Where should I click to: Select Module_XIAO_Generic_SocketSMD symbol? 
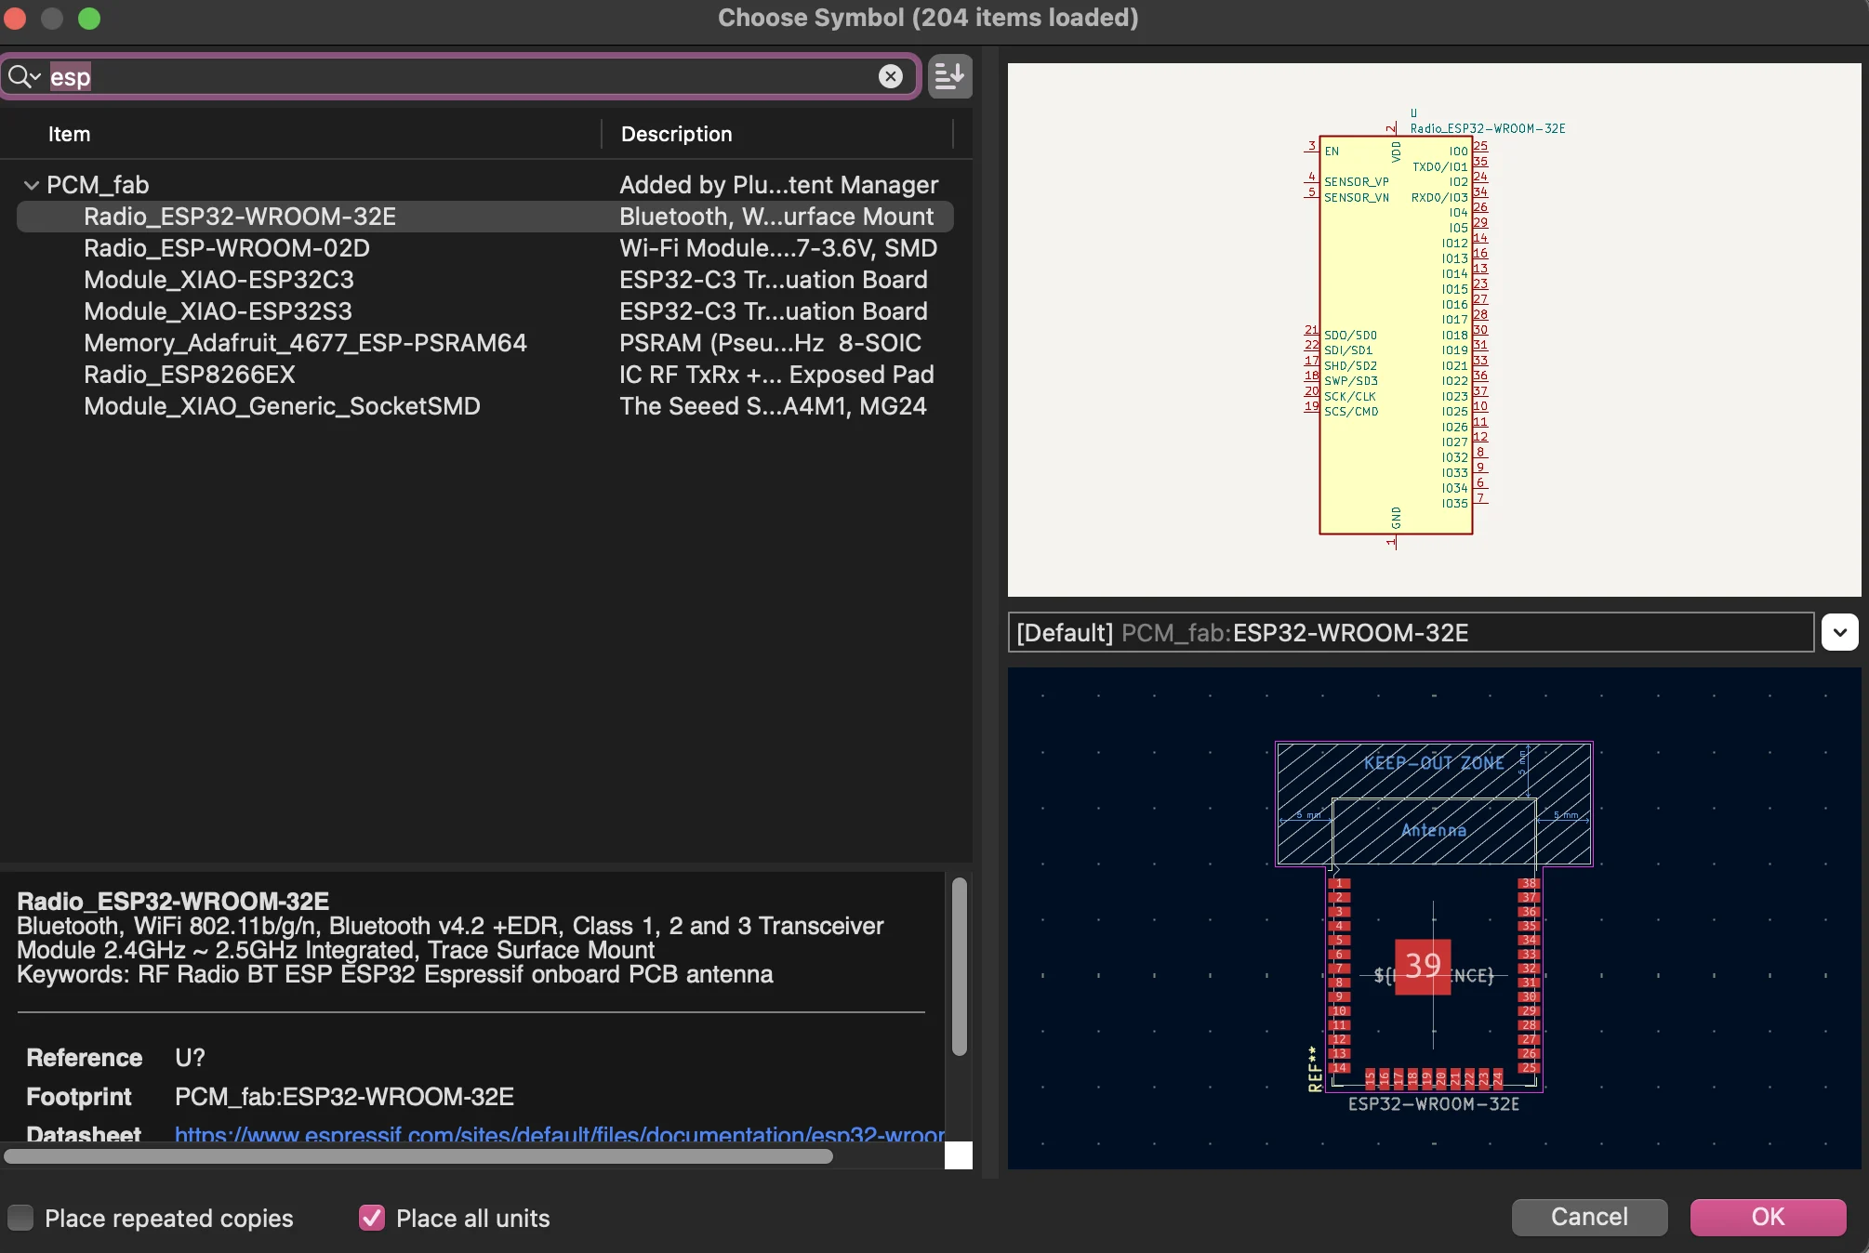pyautogui.click(x=484, y=406)
